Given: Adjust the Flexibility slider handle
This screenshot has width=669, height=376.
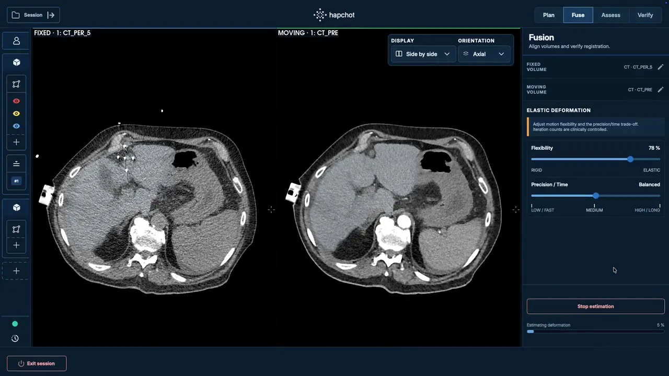Looking at the screenshot, I should click(630, 159).
